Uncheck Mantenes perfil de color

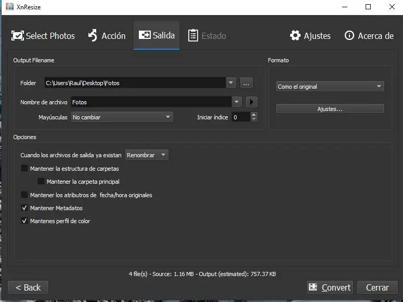(24, 221)
